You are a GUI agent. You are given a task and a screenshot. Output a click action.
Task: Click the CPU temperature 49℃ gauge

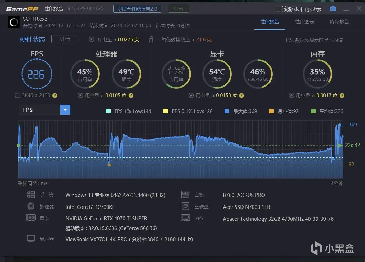tap(126, 74)
